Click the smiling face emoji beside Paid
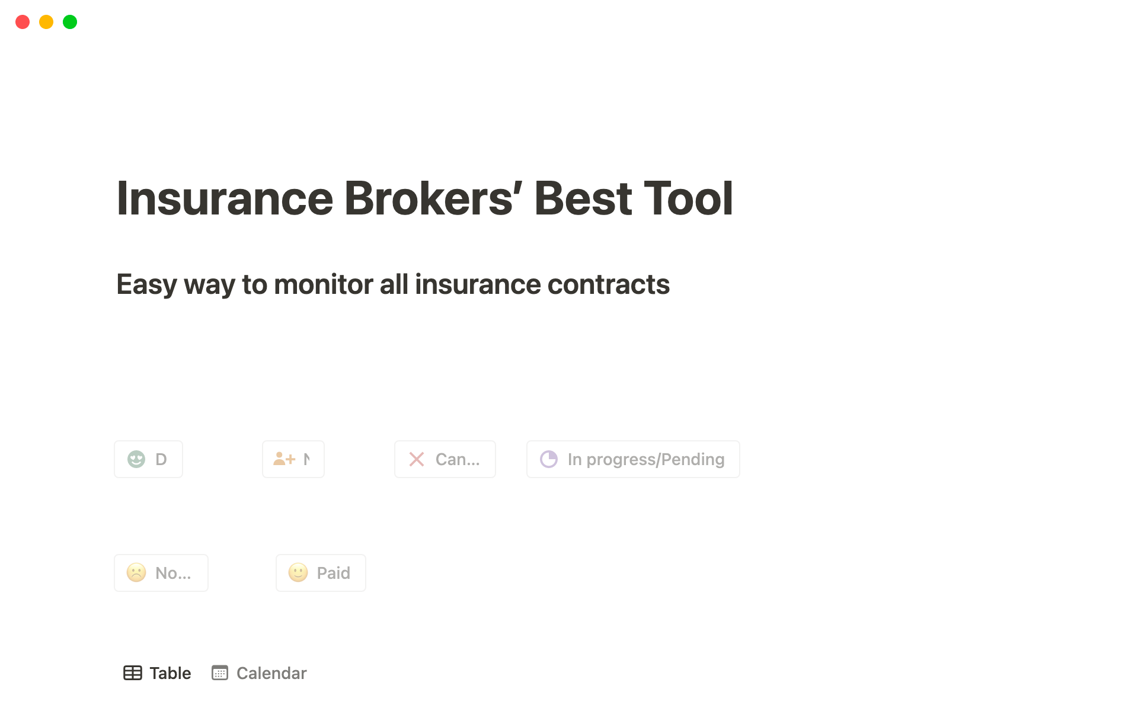Screen dimensions: 1138x711 (x=298, y=573)
